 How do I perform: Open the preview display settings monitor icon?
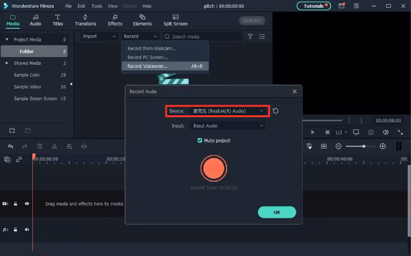click(x=356, y=132)
